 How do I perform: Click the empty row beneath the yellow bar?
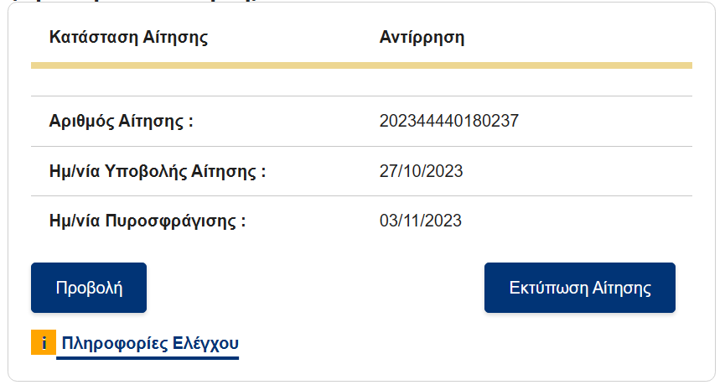pos(361,82)
